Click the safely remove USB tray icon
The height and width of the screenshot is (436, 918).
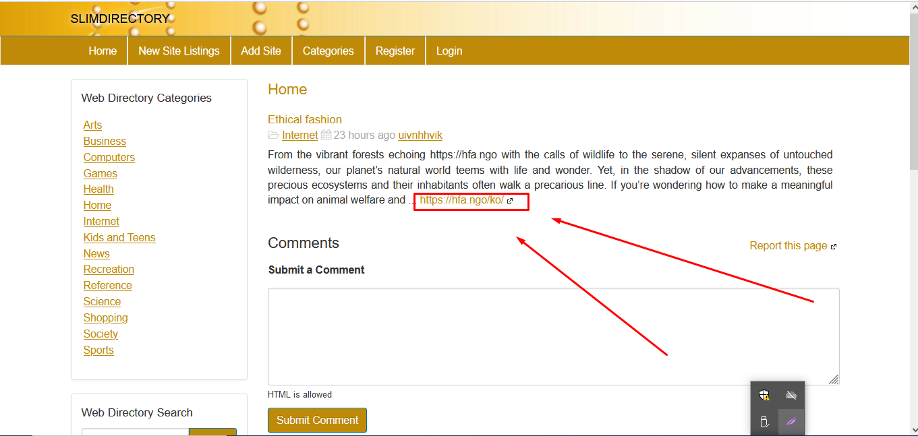point(764,422)
